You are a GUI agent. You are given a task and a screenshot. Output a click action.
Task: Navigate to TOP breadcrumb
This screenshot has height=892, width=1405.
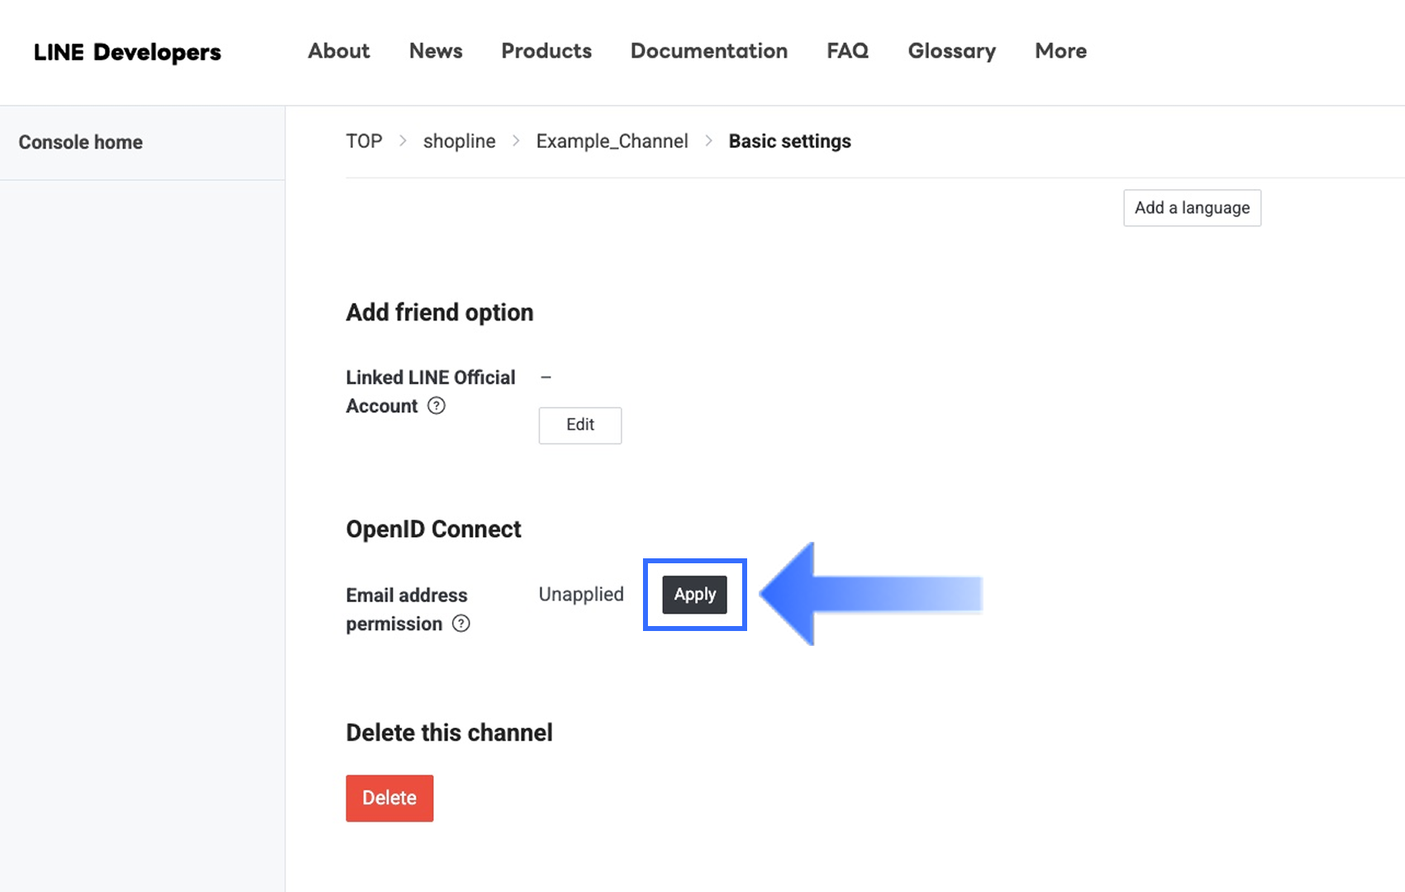click(x=364, y=141)
